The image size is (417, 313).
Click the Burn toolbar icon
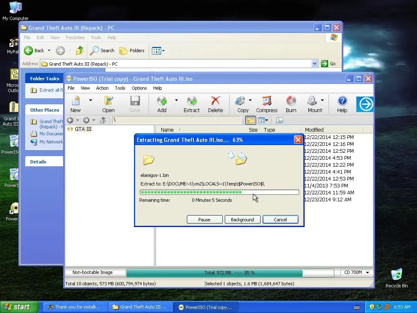pos(291,104)
